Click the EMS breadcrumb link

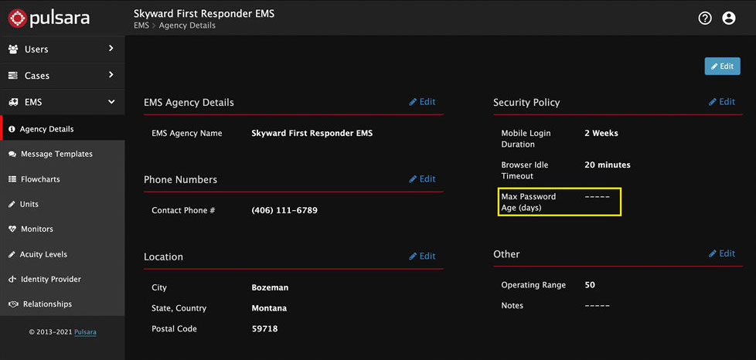point(141,25)
